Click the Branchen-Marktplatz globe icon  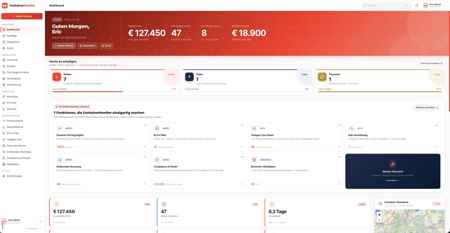tap(254, 160)
